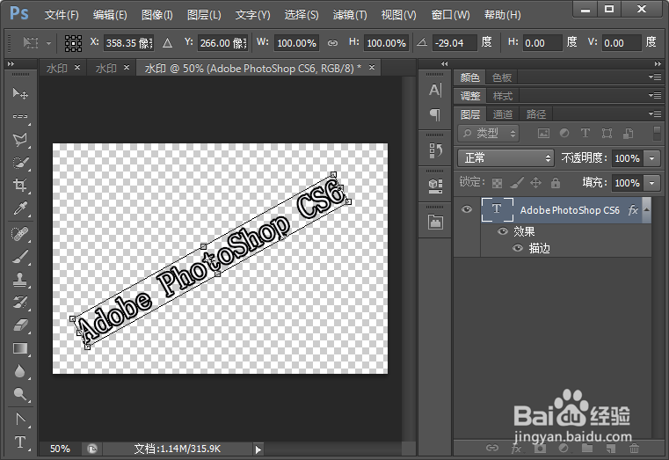This screenshot has height=460, width=669.
Task: Open the layer filter 类型 dropdown
Action: (x=488, y=134)
